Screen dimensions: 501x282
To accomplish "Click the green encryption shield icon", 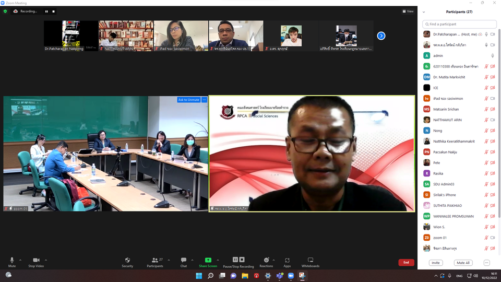I will point(6,11).
